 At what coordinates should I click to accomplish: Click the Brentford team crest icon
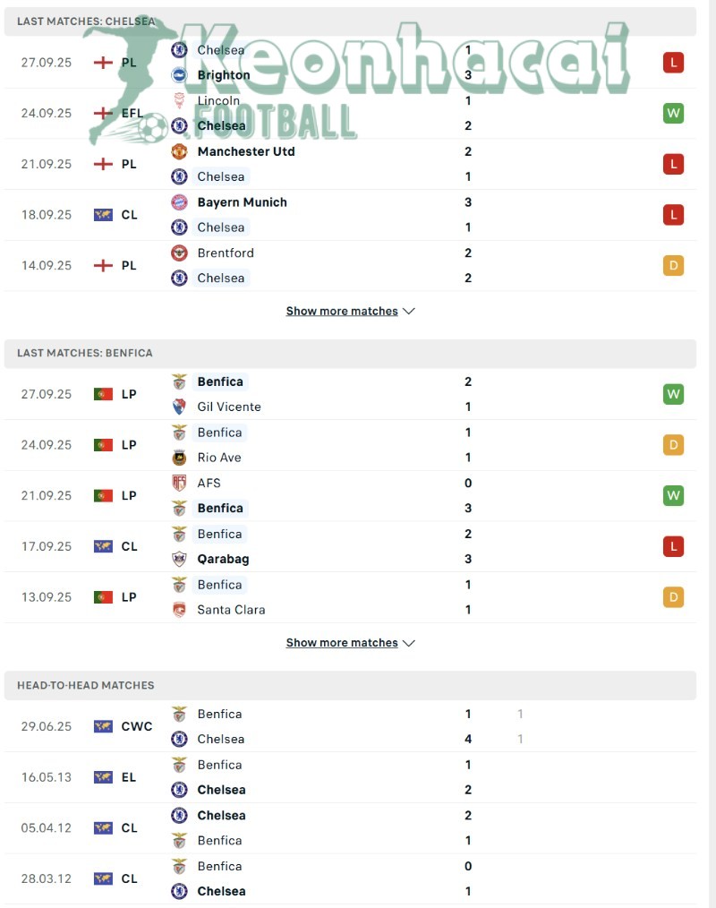(x=179, y=253)
